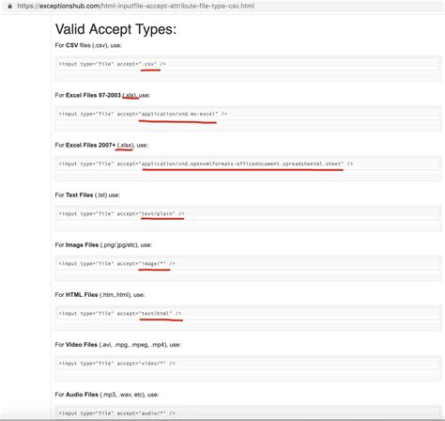Click the underlined (.xls) extension text
The height and width of the screenshot is (421, 445).
point(130,95)
